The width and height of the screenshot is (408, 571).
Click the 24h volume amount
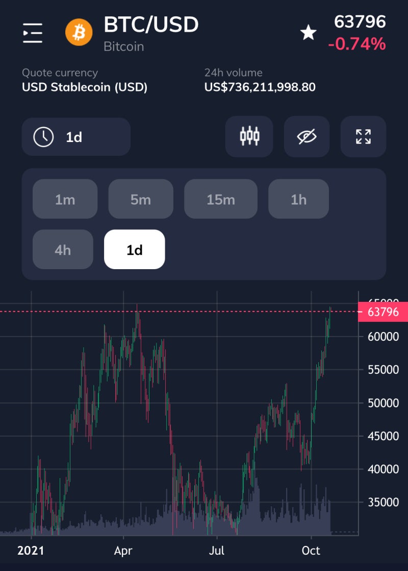pyautogui.click(x=260, y=87)
